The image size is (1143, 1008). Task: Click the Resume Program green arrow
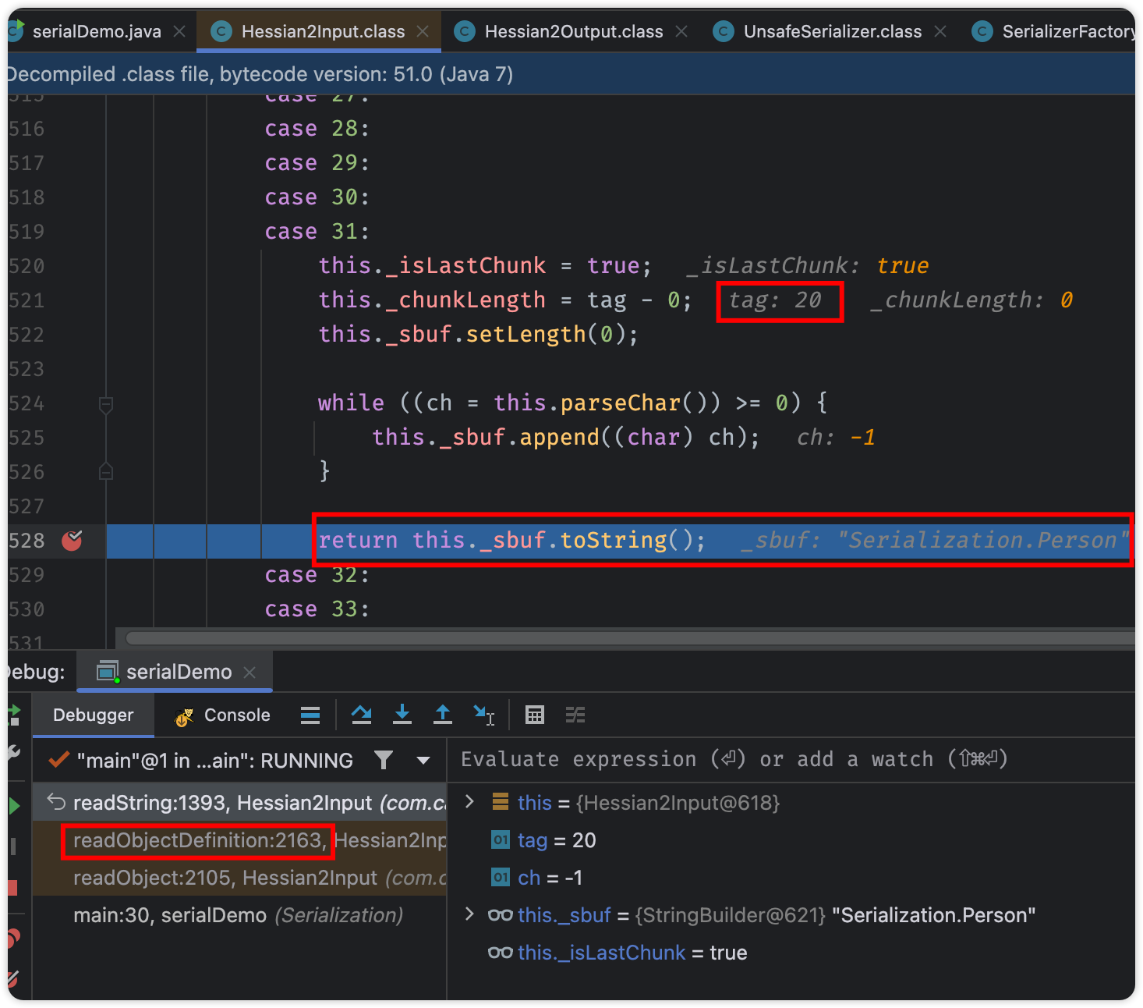(x=14, y=806)
